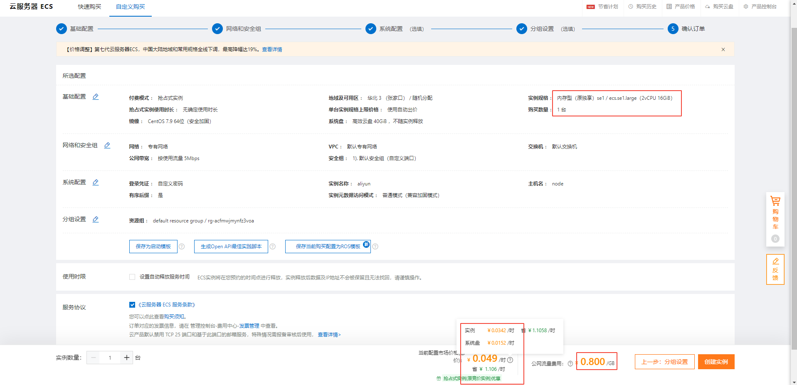Enable 设置自动释放服务时间 checkbox

click(x=132, y=277)
